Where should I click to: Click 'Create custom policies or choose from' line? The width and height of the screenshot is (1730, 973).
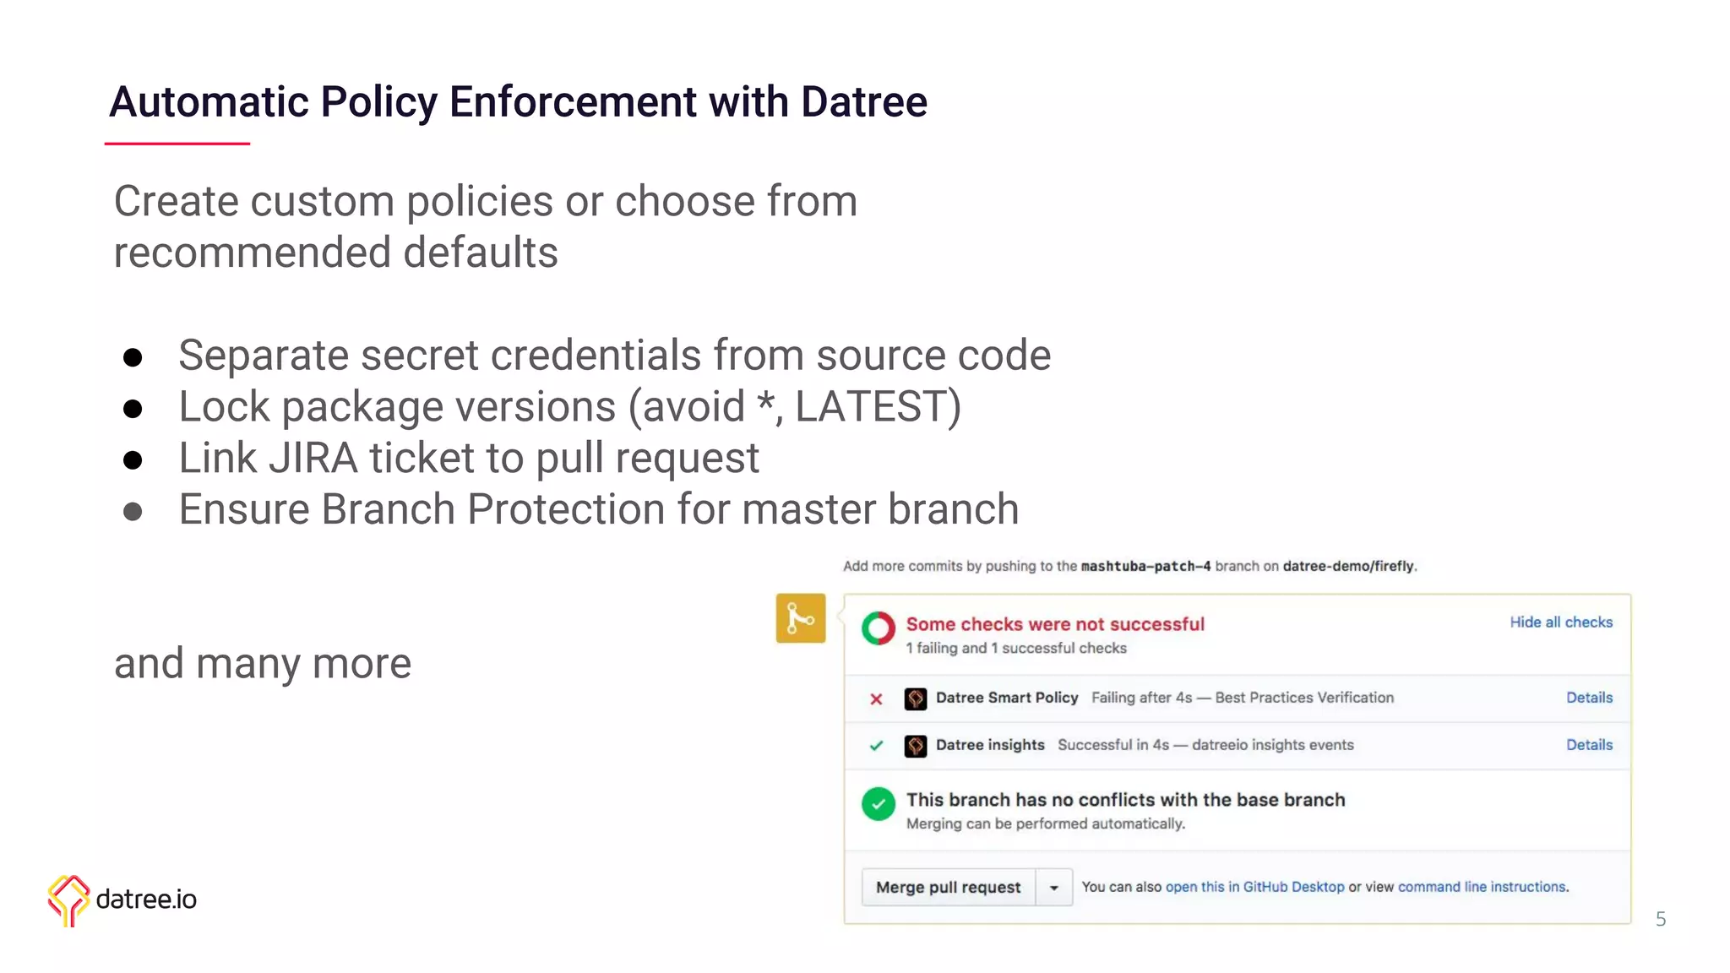(x=486, y=203)
